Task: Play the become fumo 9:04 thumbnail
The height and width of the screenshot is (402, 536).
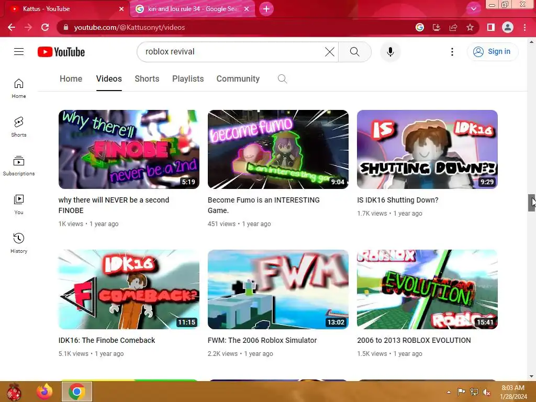Action: [x=278, y=149]
